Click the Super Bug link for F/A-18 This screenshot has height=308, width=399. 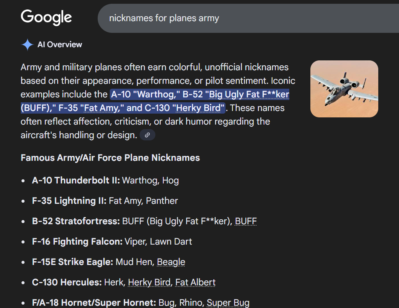click(228, 302)
